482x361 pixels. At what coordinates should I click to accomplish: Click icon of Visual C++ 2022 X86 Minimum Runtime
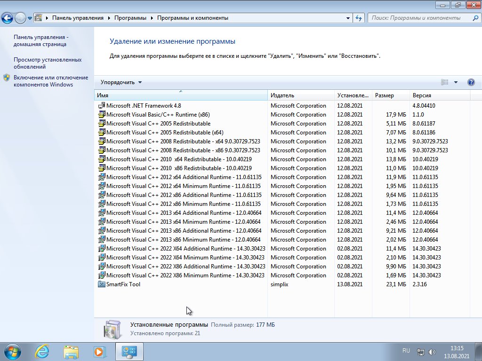(102, 275)
